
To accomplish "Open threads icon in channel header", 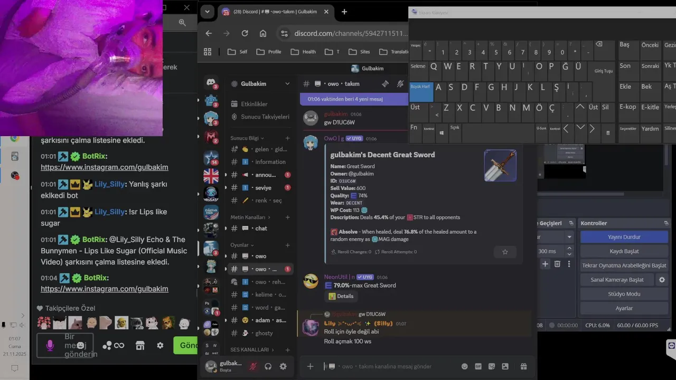I will coord(386,83).
